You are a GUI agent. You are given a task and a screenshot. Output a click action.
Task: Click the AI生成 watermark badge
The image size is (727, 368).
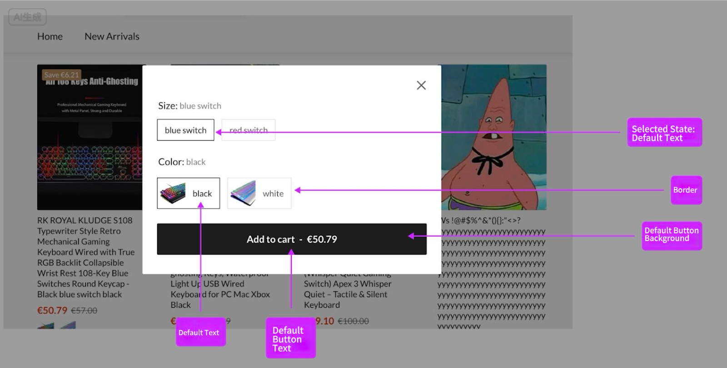(x=27, y=17)
